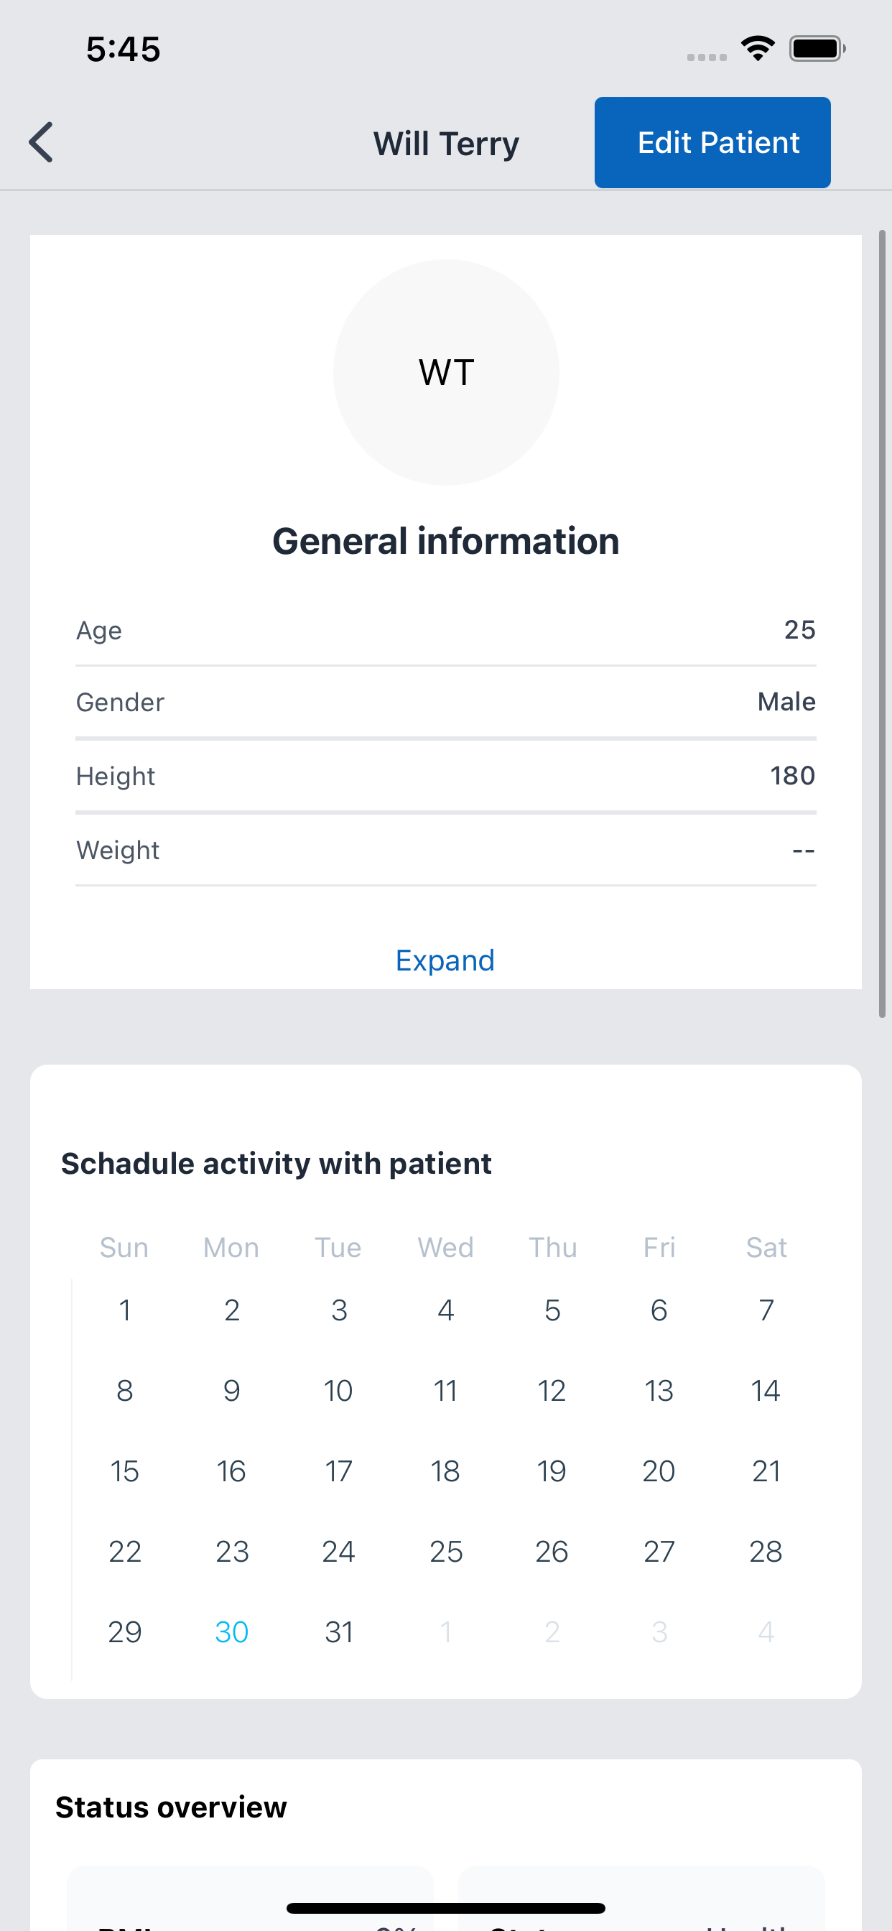
Task: Select the Gender row showing Male
Action: click(x=445, y=702)
